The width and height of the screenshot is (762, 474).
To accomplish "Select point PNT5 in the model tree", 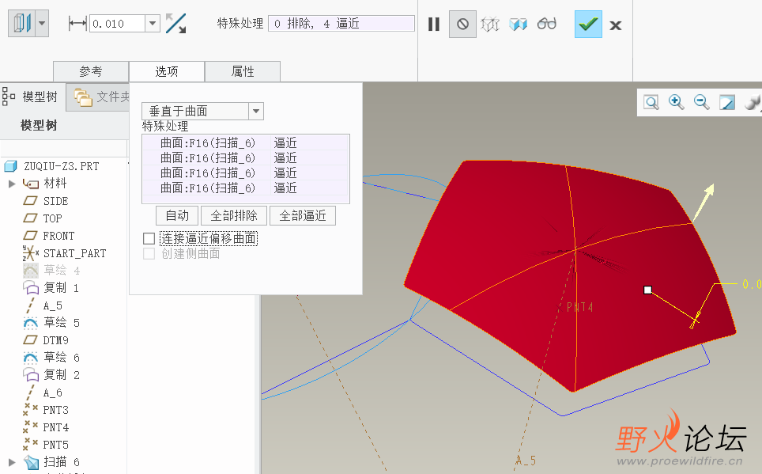I will (55, 446).
